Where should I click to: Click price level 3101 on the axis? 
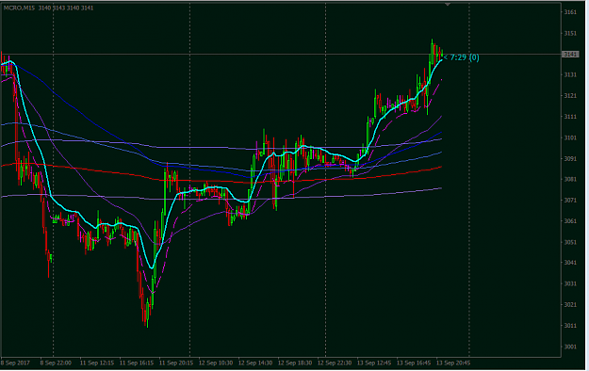click(570, 137)
